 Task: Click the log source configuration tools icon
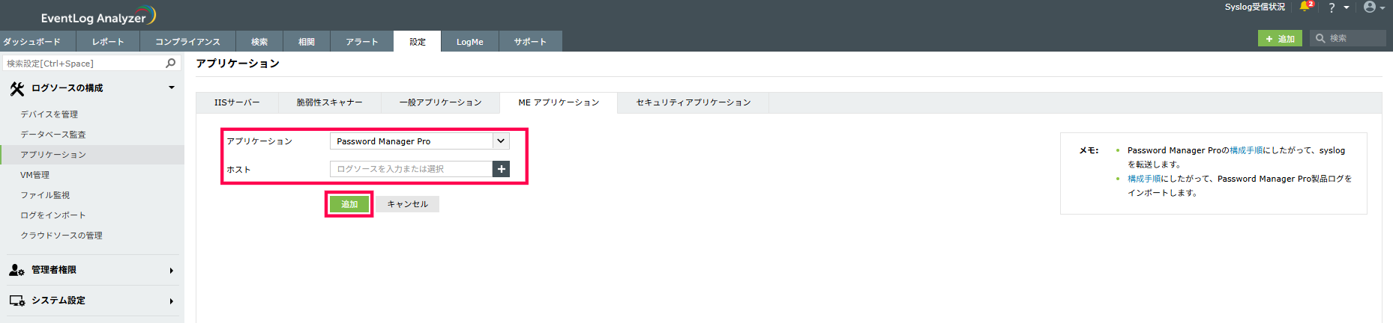(x=17, y=88)
